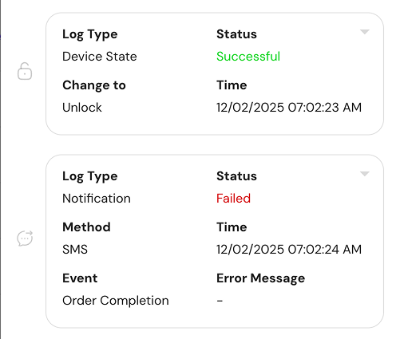The image size is (396, 339).
Task: Click the Notification log type value
Action: (x=97, y=199)
